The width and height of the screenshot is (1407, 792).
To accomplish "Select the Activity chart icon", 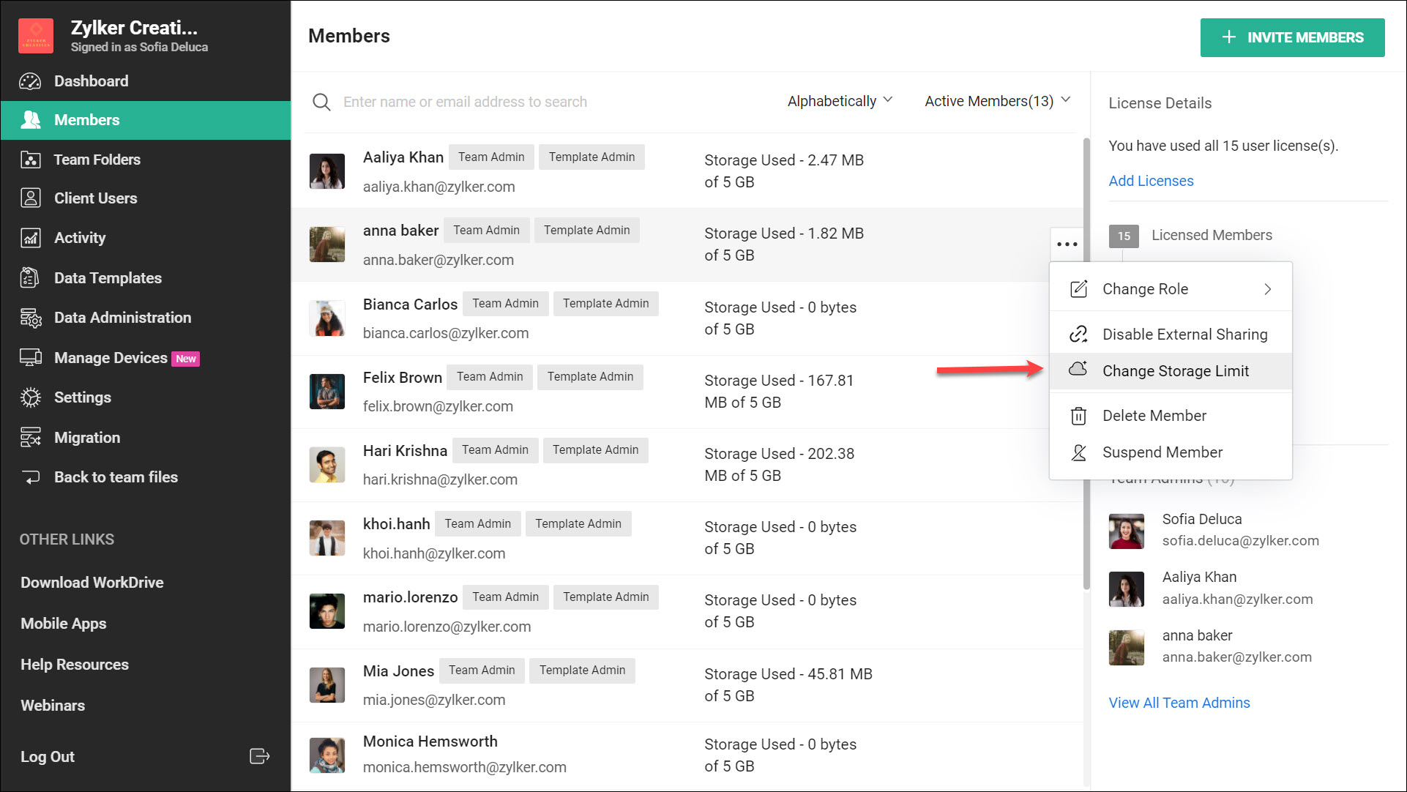I will pos(30,238).
